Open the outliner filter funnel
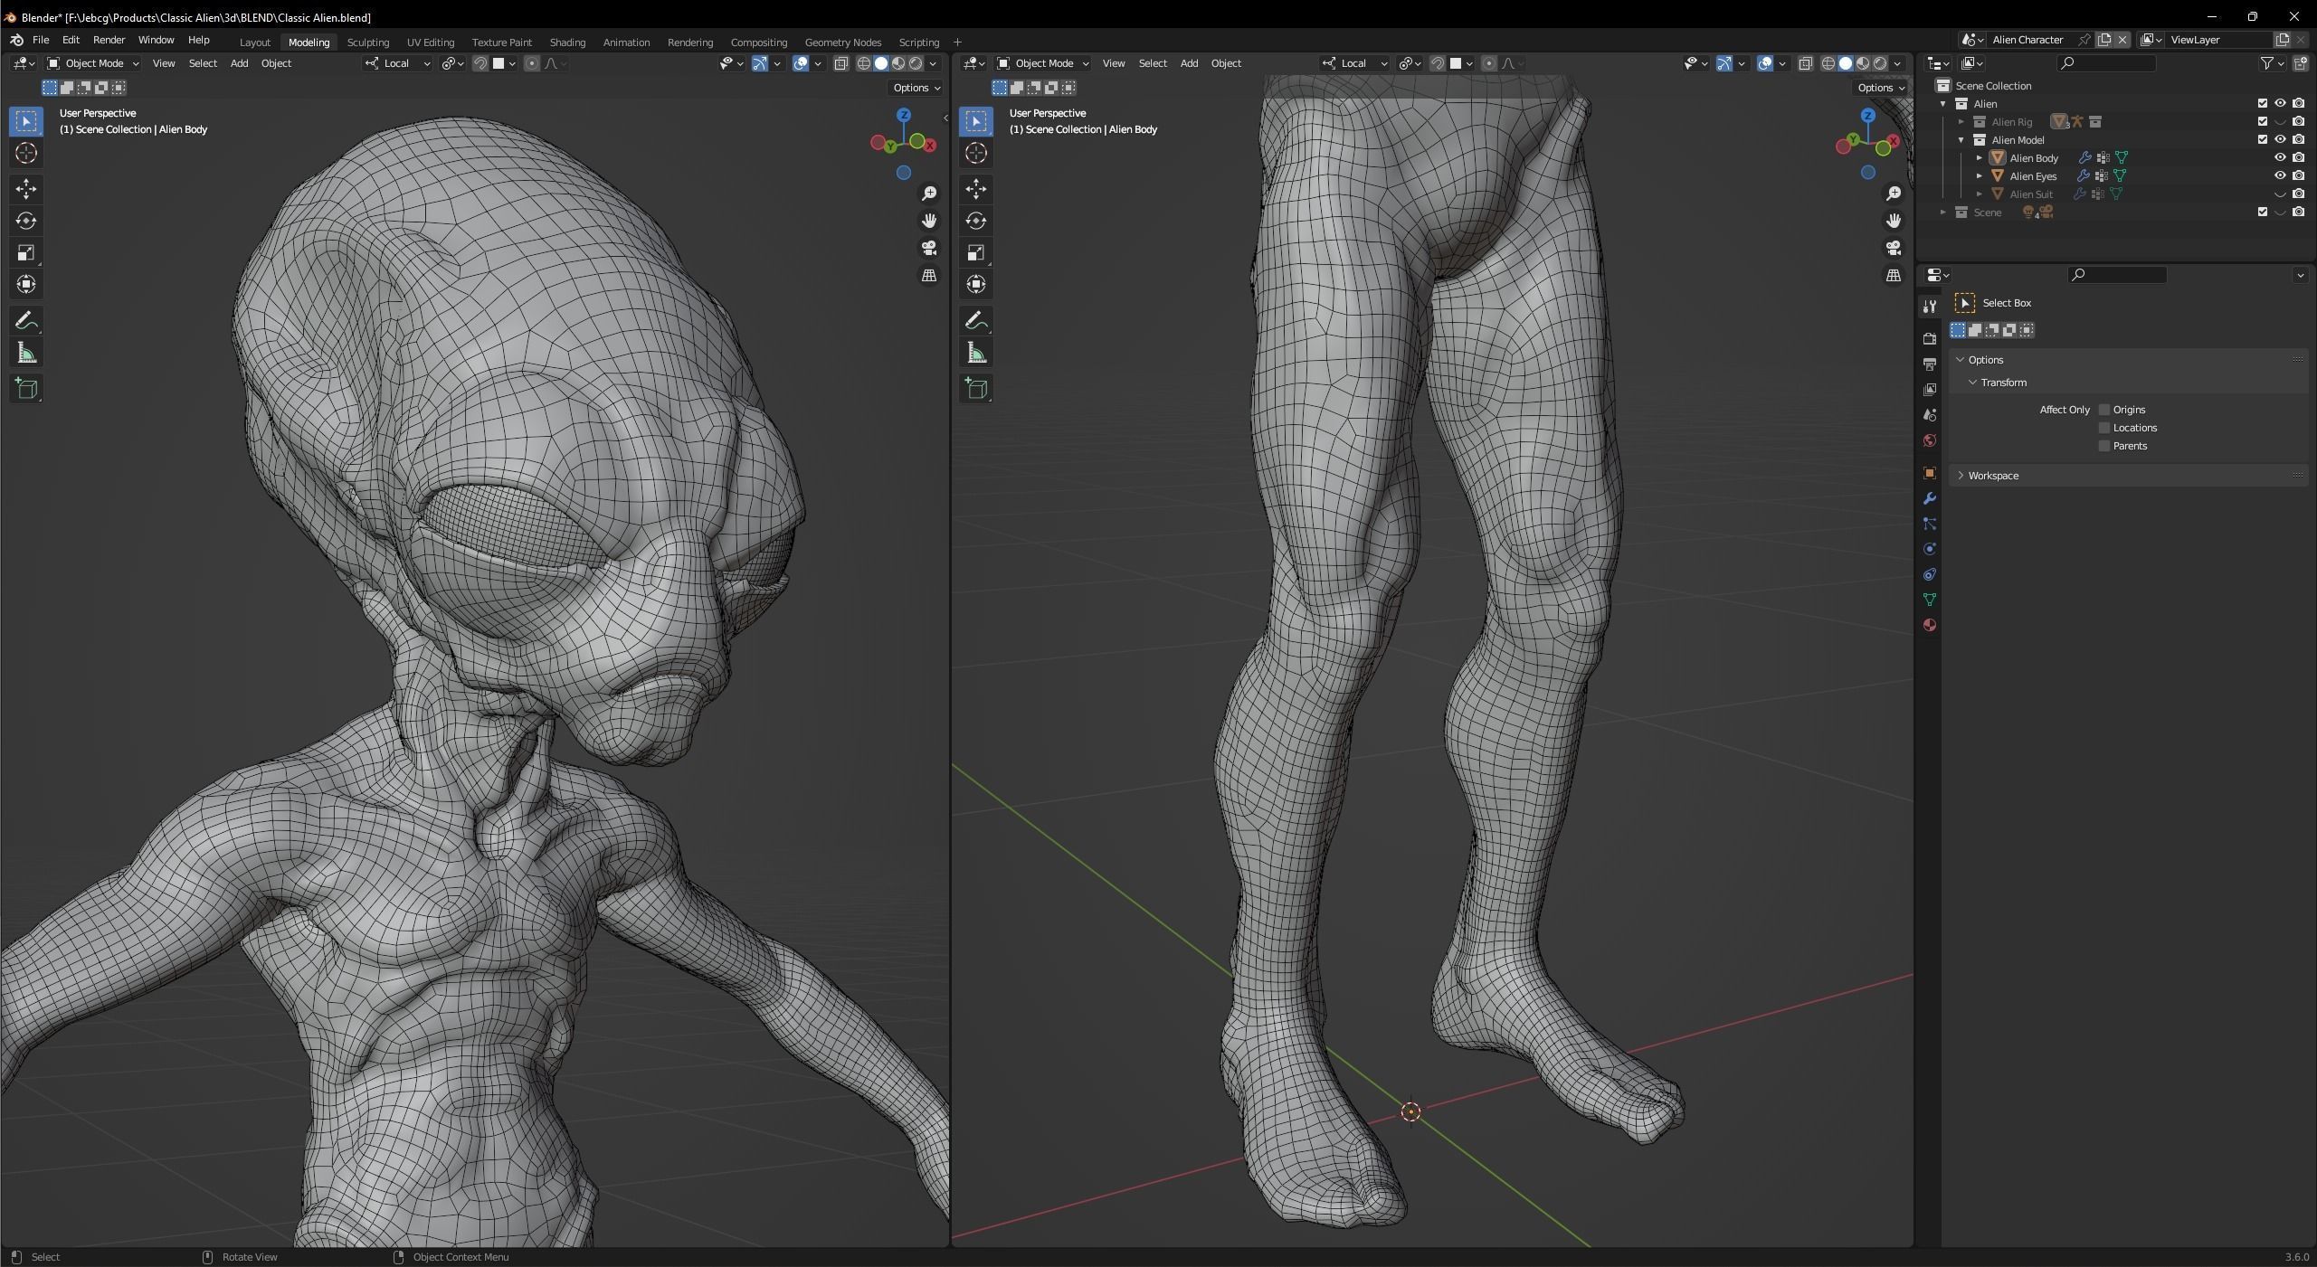 [x=2267, y=63]
